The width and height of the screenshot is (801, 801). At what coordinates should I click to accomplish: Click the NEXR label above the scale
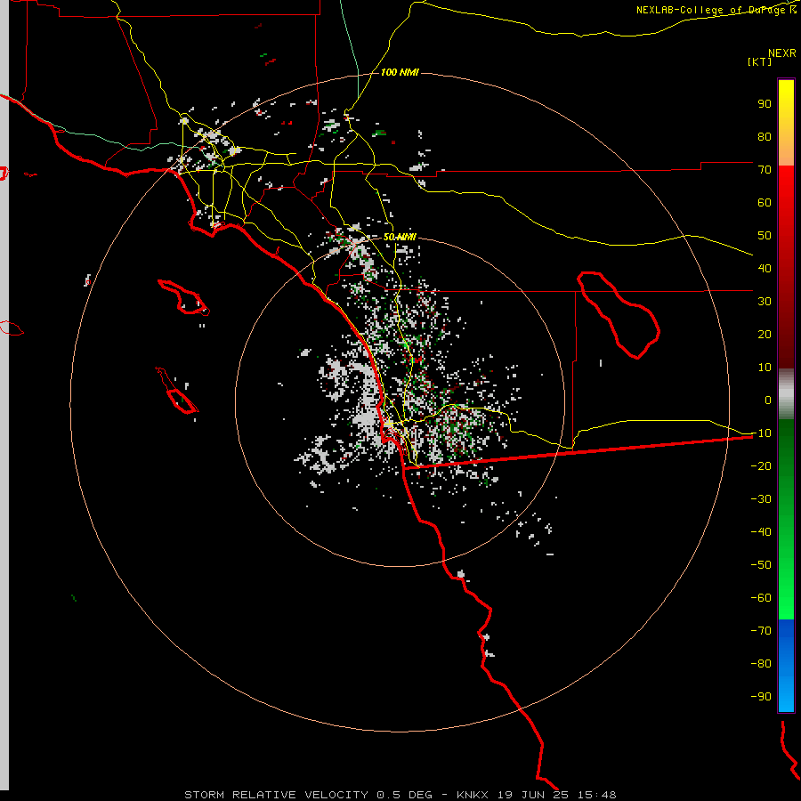click(782, 53)
